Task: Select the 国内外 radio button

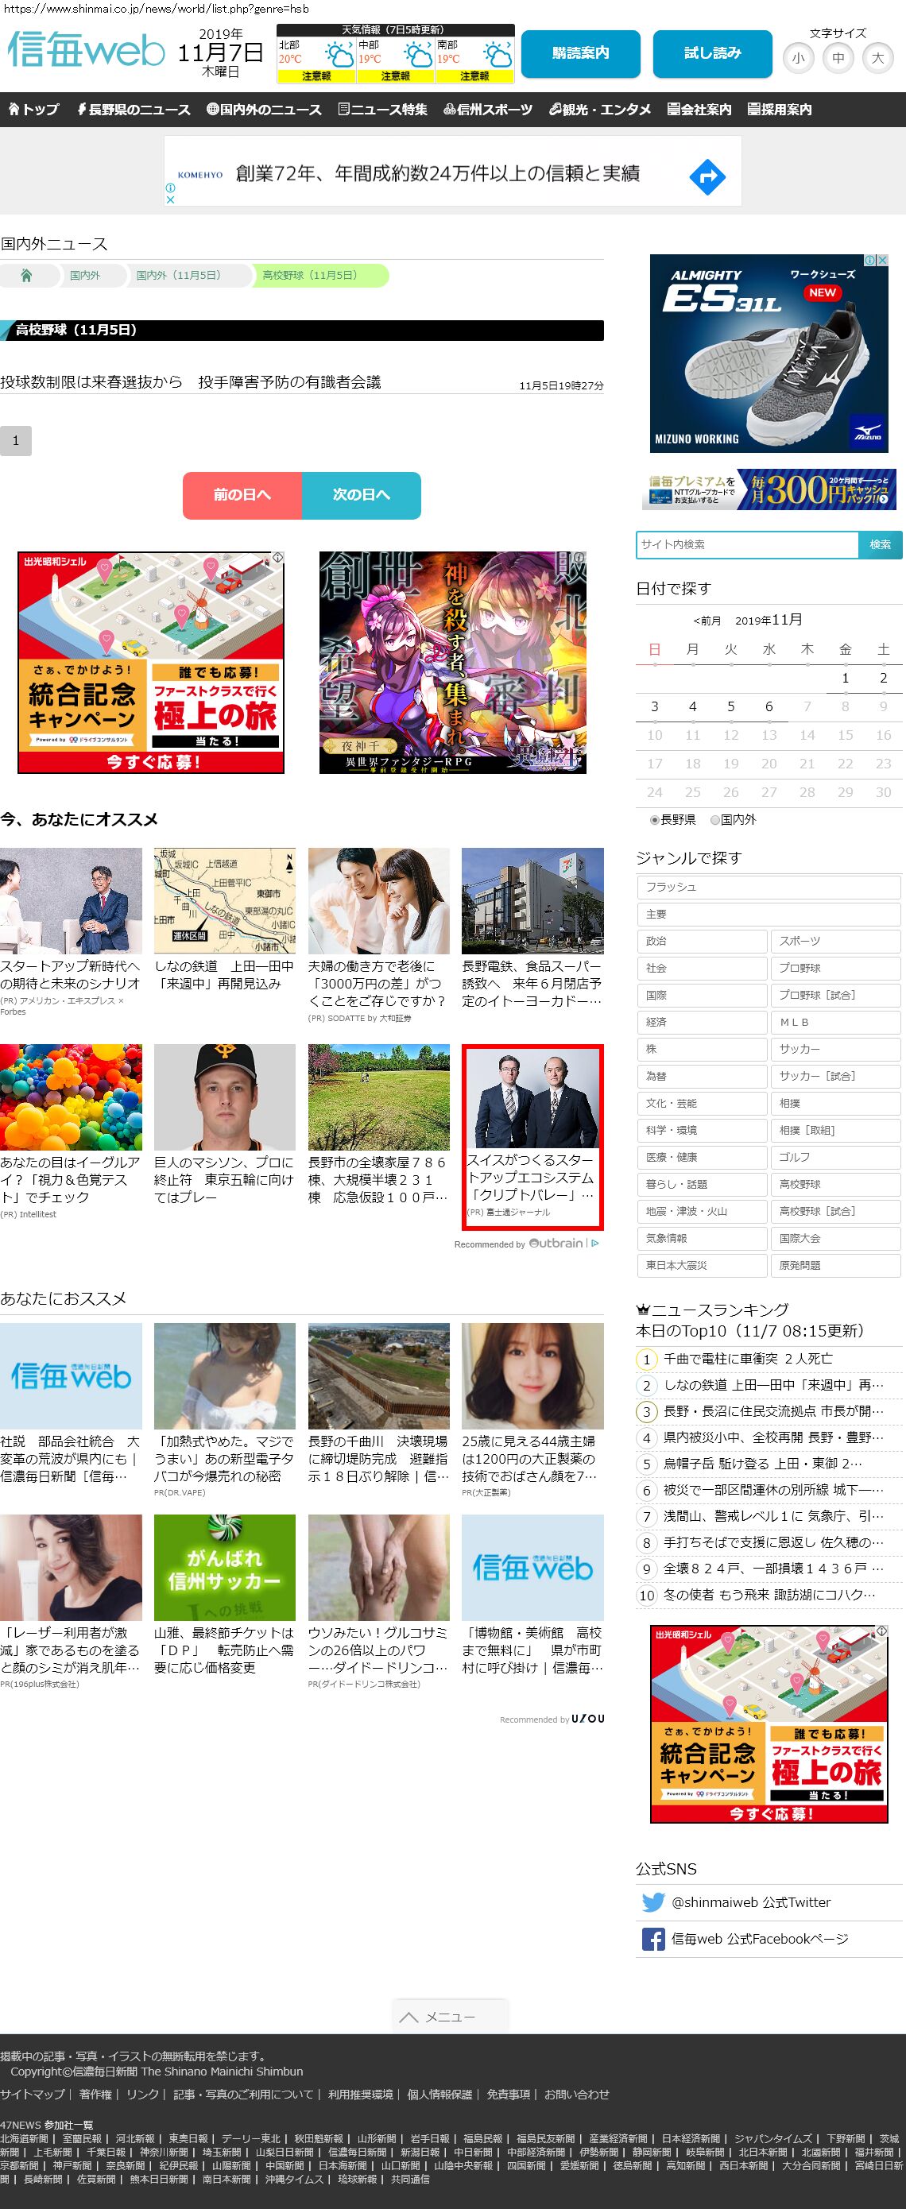Action: pyautogui.click(x=714, y=820)
